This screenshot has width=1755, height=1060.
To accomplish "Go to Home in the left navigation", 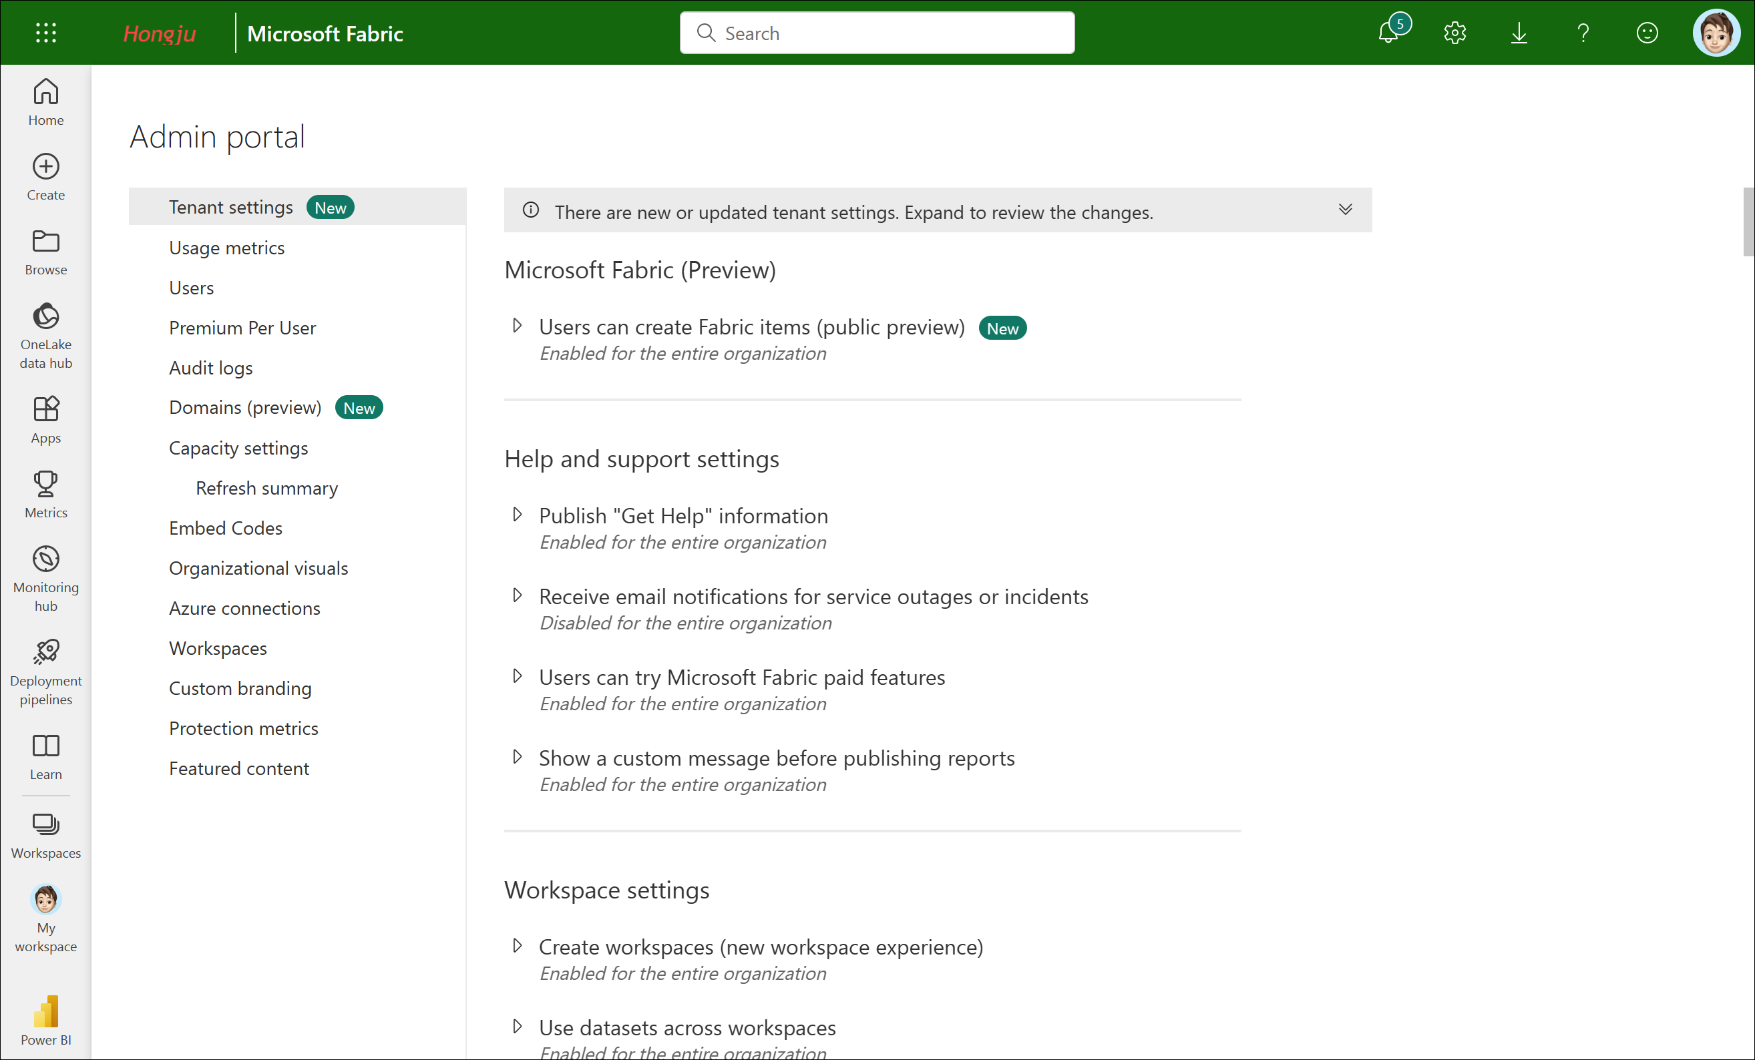I will [x=45, y=102].
